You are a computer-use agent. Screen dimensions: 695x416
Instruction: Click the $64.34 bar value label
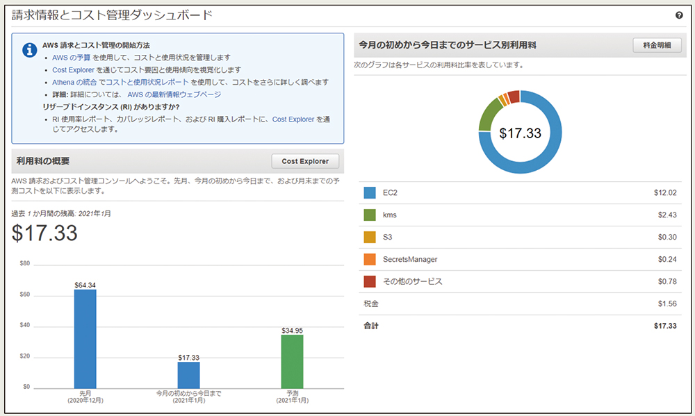click(85, 285)
